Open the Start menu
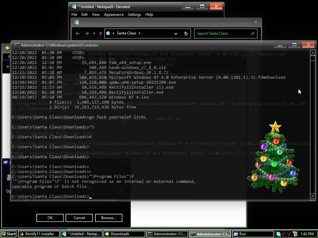The image size is (318, 238). 8,234
